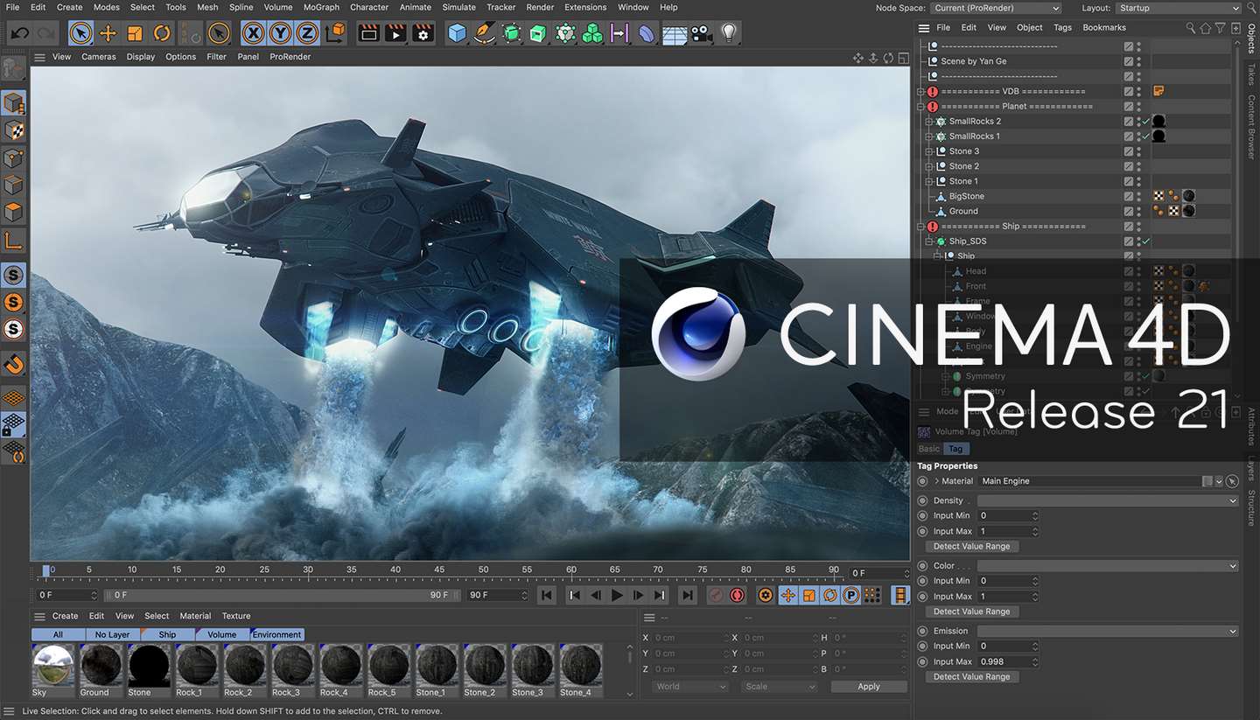Open the Tags menu in Object Manager
This screenshot has height=720, width=1260.
[1062, 28]
